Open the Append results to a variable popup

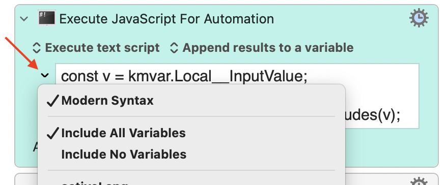(x=262, y=48)
